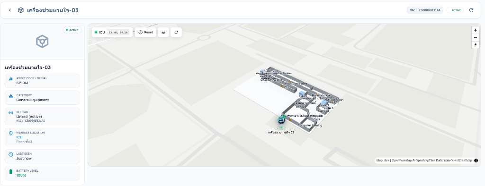Click the large asset cube thumbnail

pos(42,42)
